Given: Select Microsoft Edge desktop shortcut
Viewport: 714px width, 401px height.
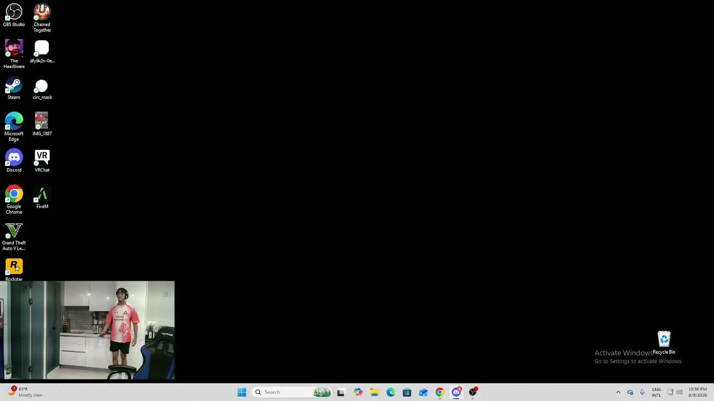Looking at the screenshot, I should point(14,127).
